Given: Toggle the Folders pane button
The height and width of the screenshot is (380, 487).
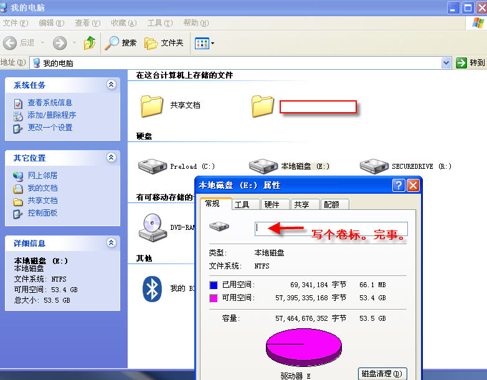Looking at the screenshot, I should coord(164,43).
